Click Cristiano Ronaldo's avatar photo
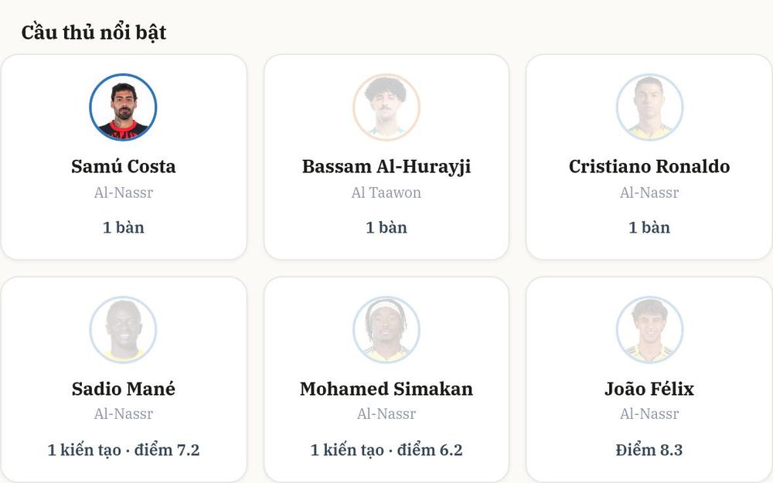The height and width of the screenshot is (483, 773). click(649, 107)
